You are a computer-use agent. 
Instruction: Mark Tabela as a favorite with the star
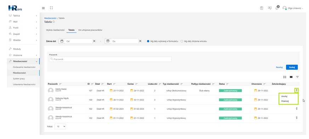point(54,22)
